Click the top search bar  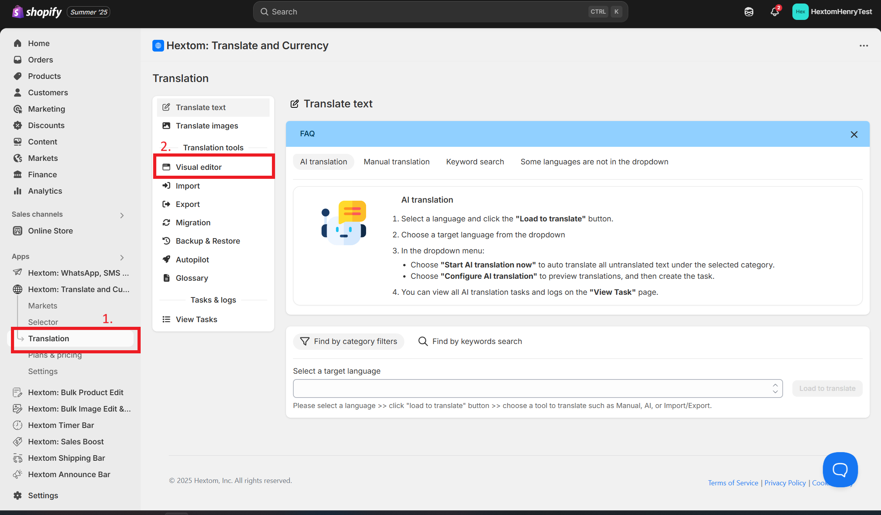(x=440, y=12)
